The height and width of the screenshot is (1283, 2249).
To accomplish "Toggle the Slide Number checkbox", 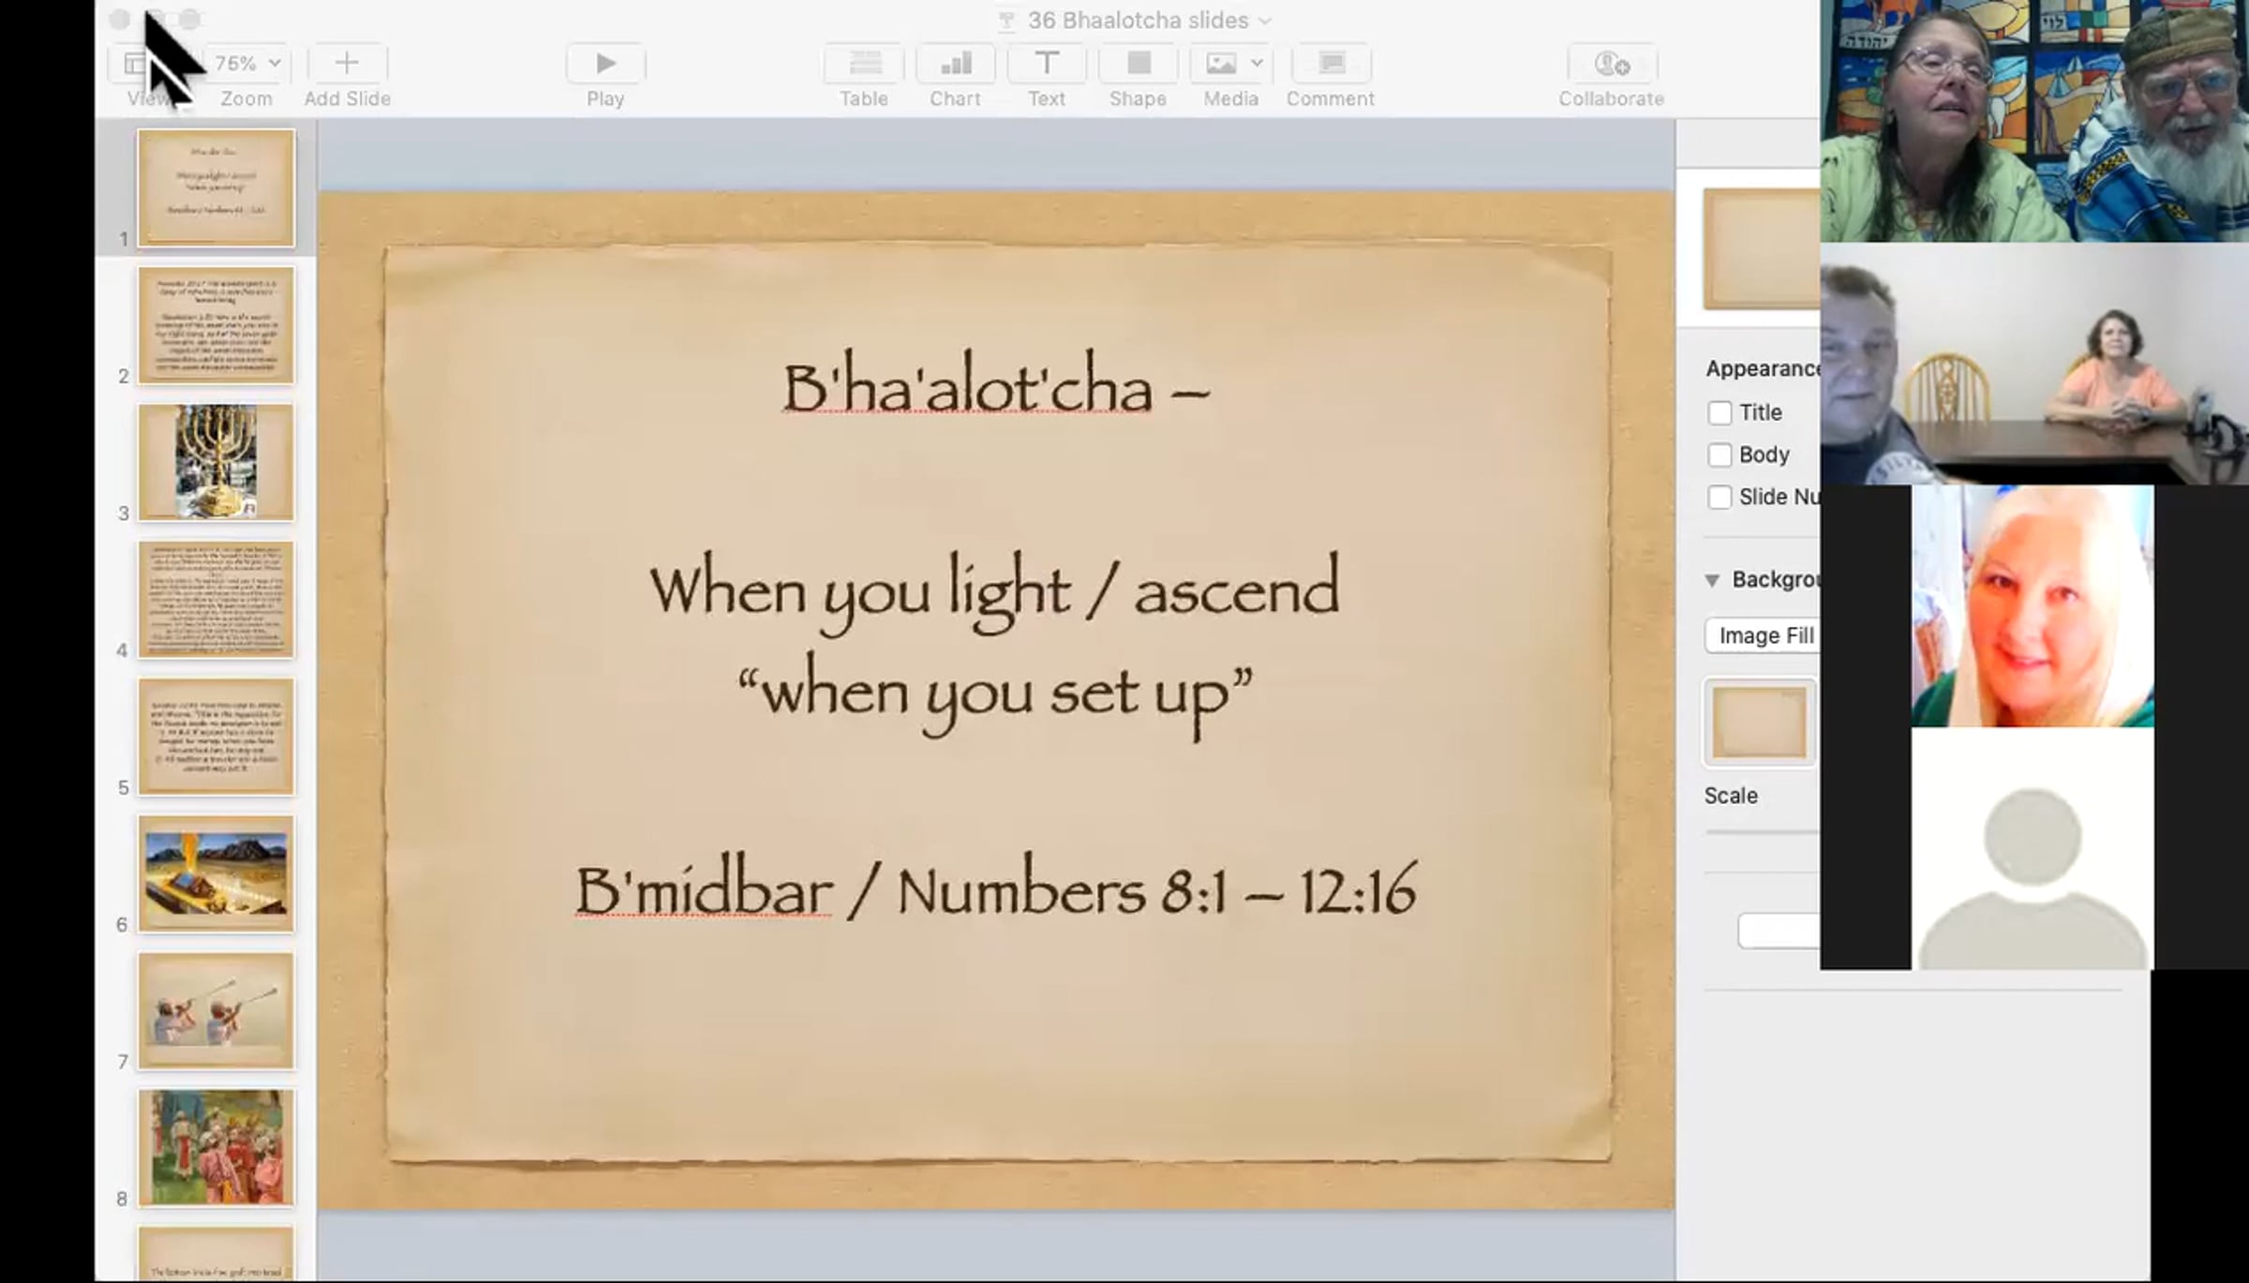I will (1720, 498).
